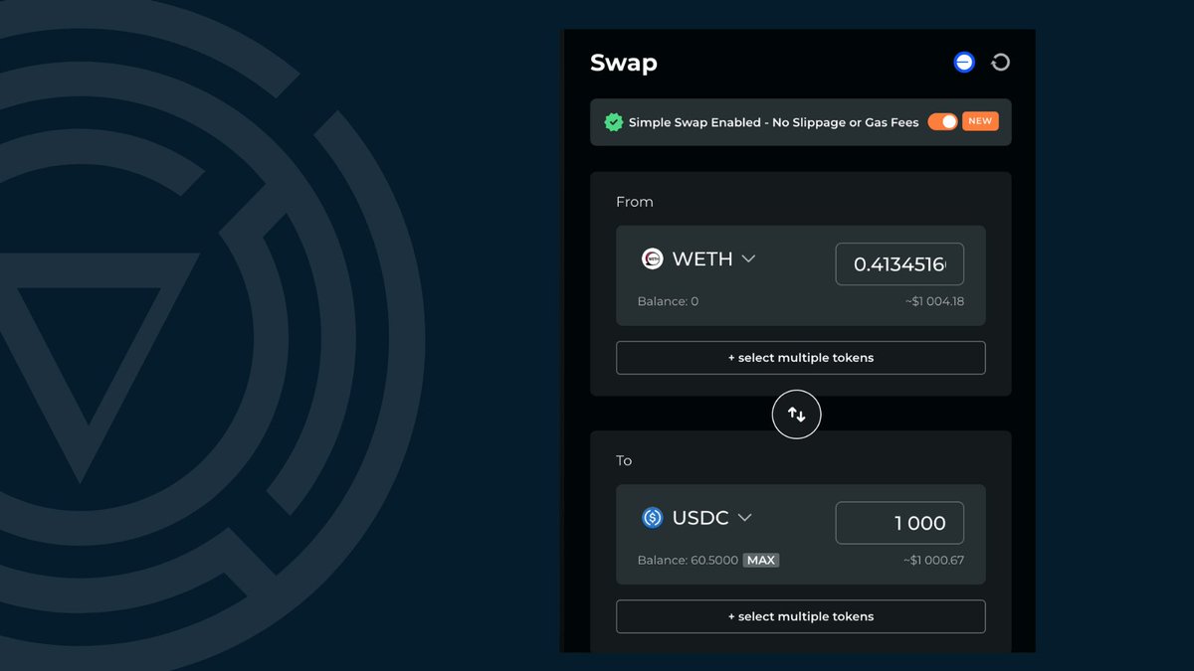Viewport: 1194px width, 671px height.
Task: Click the orange NEW badge
Action: [980, 121]
